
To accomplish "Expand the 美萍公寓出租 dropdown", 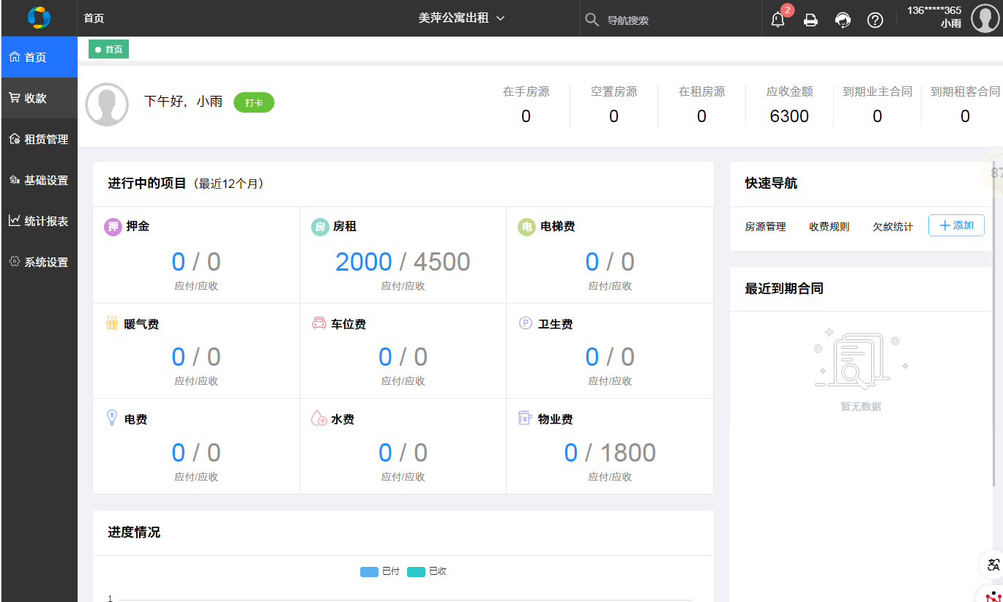I will 461,18.
